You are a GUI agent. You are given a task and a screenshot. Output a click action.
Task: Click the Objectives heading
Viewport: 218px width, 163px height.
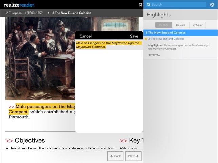pyautogui.click(x=30, y=140)
